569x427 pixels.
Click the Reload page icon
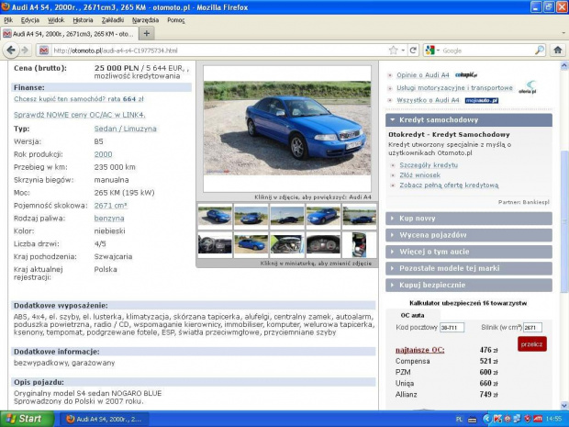click(413, 51)
